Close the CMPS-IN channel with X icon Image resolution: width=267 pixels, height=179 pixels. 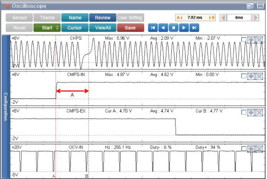pyautogui.click(x=259, y=76)
